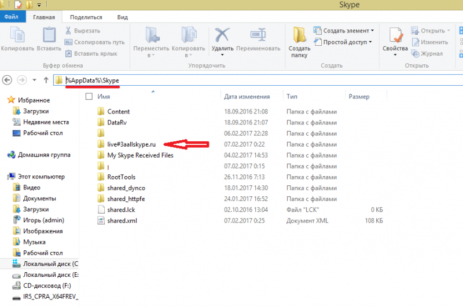This screenshot has width=463, height=307.
Task: Click the shared.xml document icon
Action: (101, 221)
